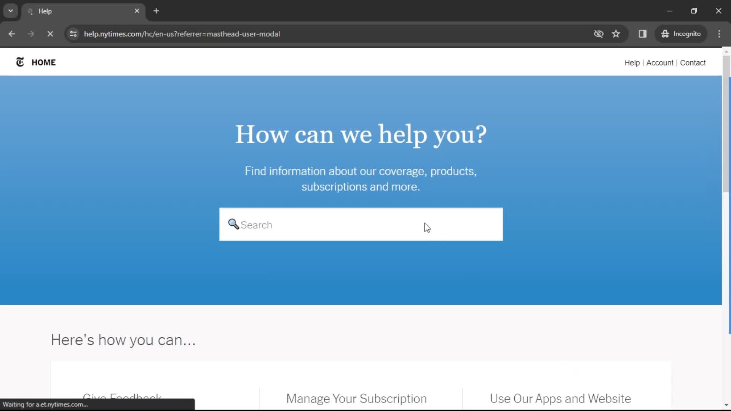Click the Help link in top navigation

(633, 63)
